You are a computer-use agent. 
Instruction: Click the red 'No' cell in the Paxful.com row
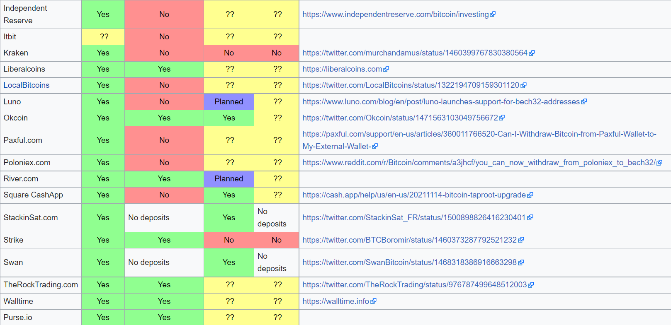[x=164, y=140]
